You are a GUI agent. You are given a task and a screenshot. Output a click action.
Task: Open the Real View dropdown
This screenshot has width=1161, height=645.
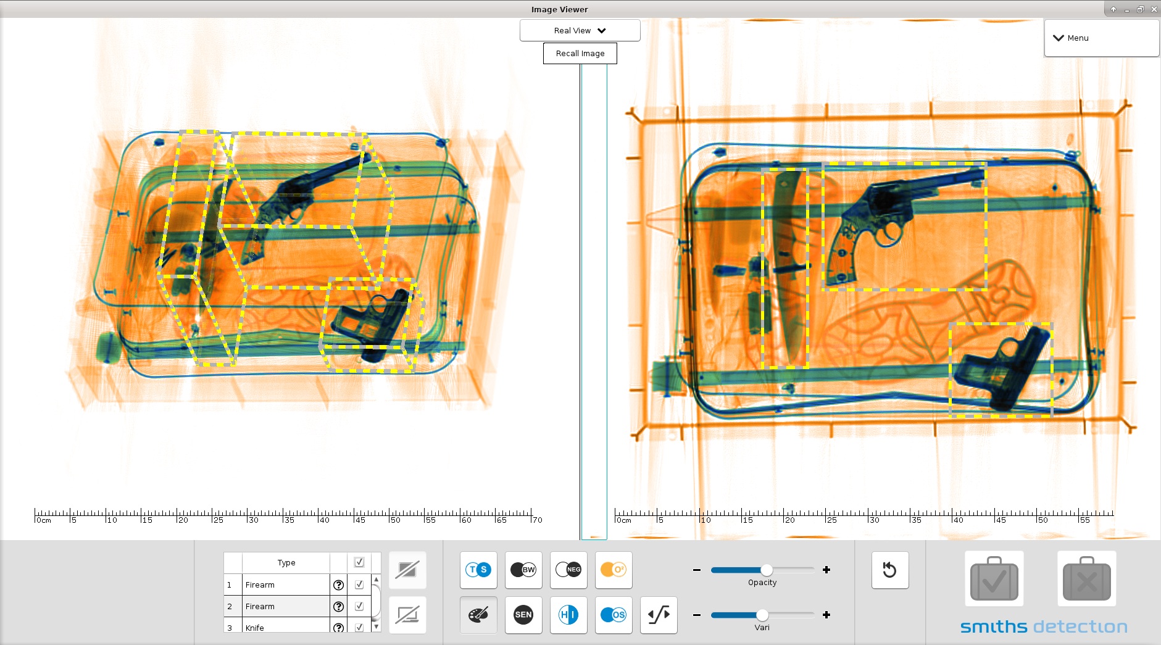point(579,30)
